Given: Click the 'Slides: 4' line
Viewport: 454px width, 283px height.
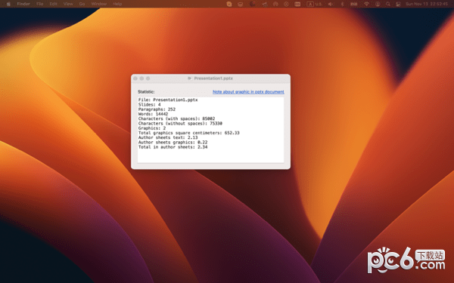Looking at the screenshot, I should coord(149,105).
